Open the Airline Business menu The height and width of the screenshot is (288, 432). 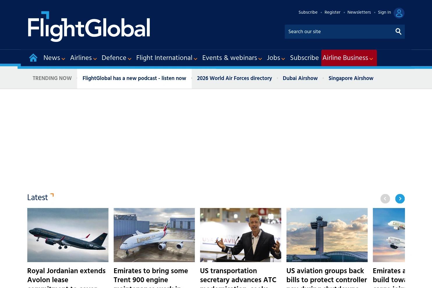(345, 58)
